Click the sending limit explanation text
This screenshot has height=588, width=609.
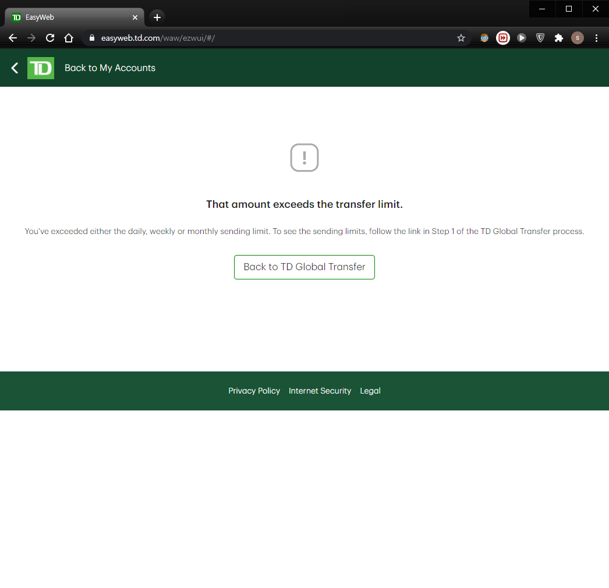(304, 231)
